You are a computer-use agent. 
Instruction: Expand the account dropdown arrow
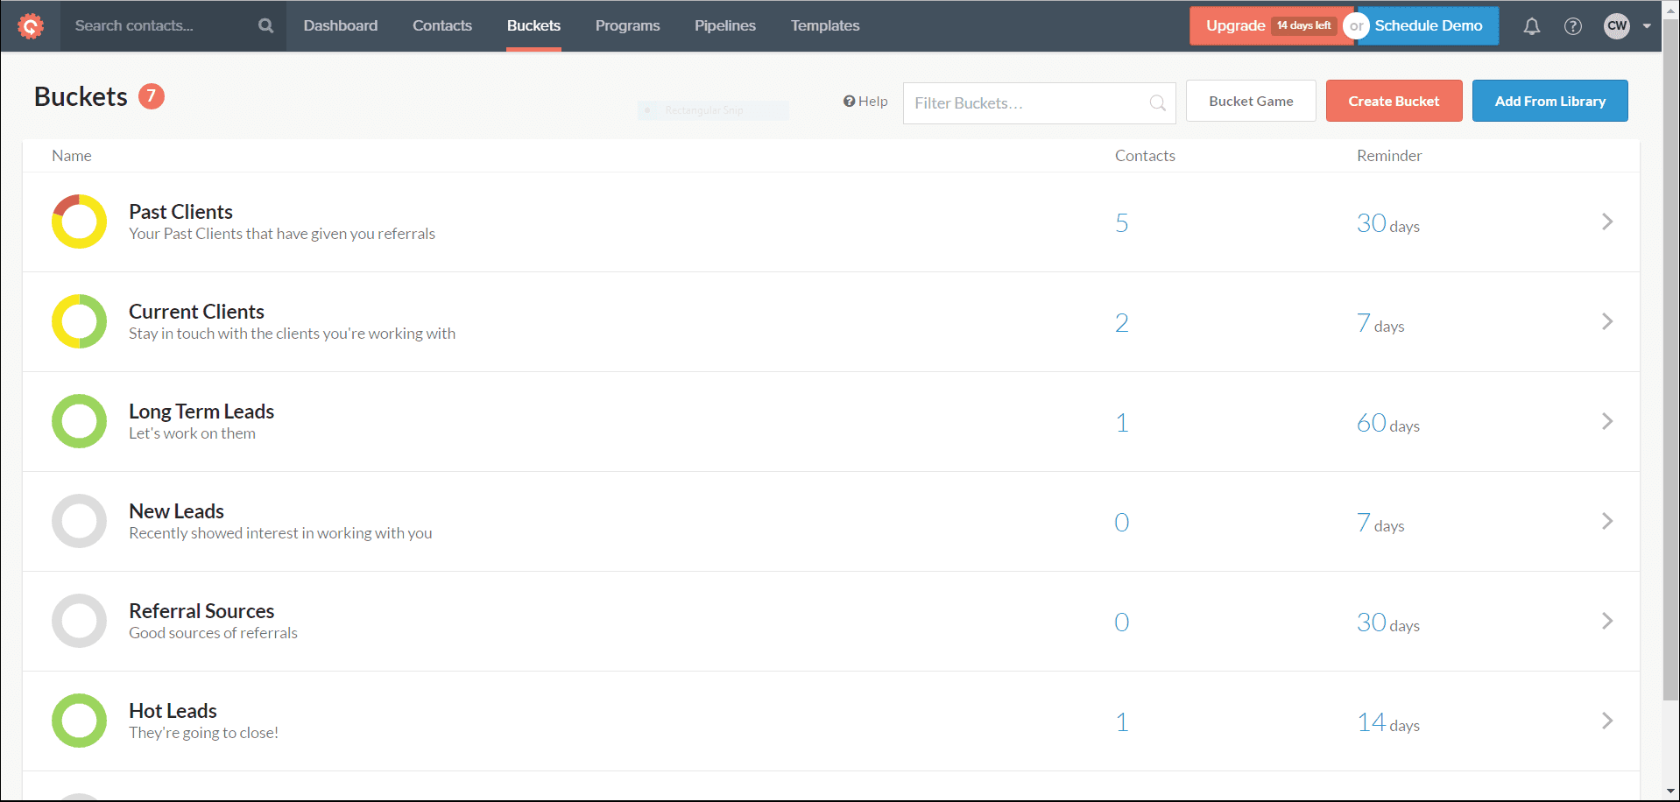pyautogui.click(x=1647, y=26)
